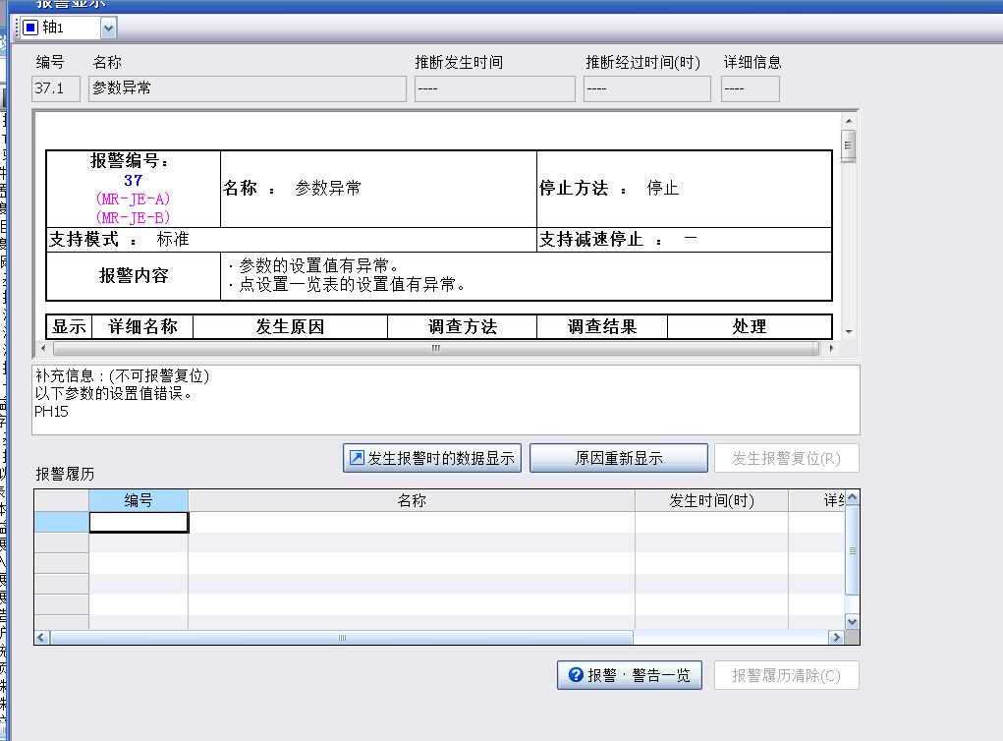The height and width of the screenshot is (741, 1003).
Task: Click the 发生报警时的数据显示 button
Action: (431, 458)
